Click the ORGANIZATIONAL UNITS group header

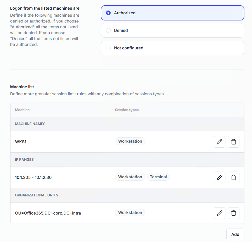pyautogui.click(x=37, y=195)
